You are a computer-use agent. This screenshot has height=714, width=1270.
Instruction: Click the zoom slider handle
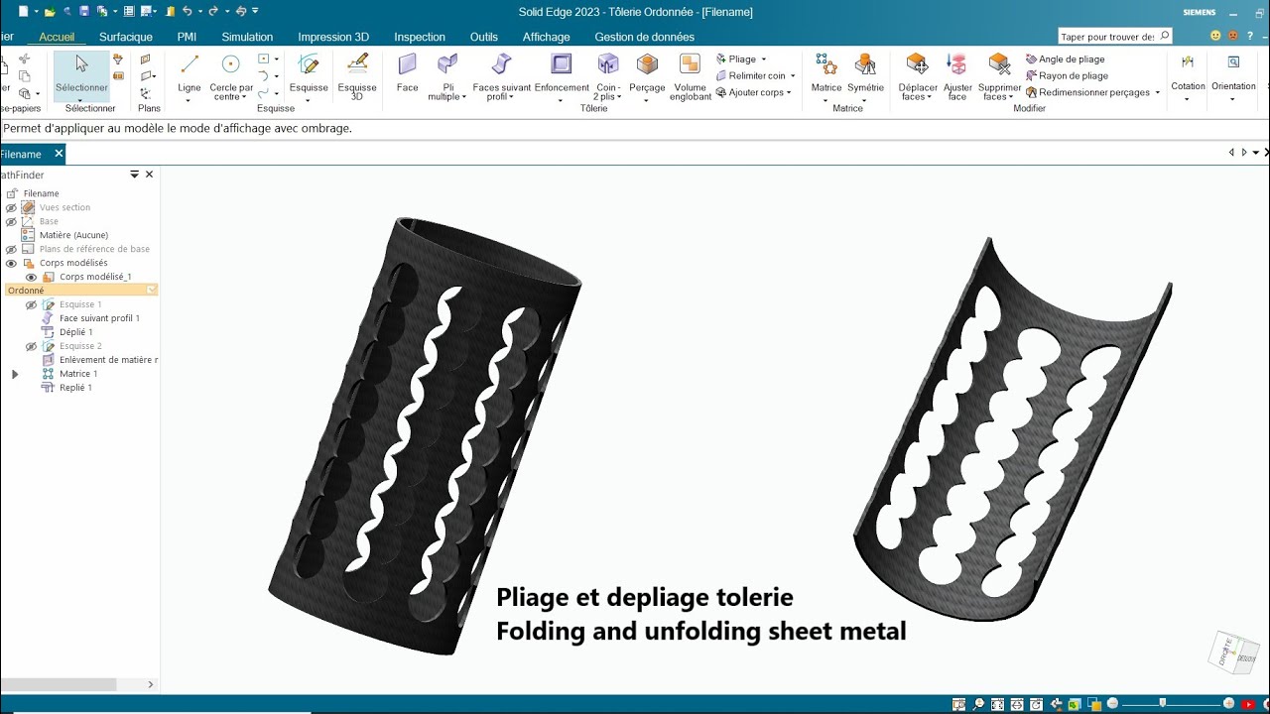pos(1163,703)
